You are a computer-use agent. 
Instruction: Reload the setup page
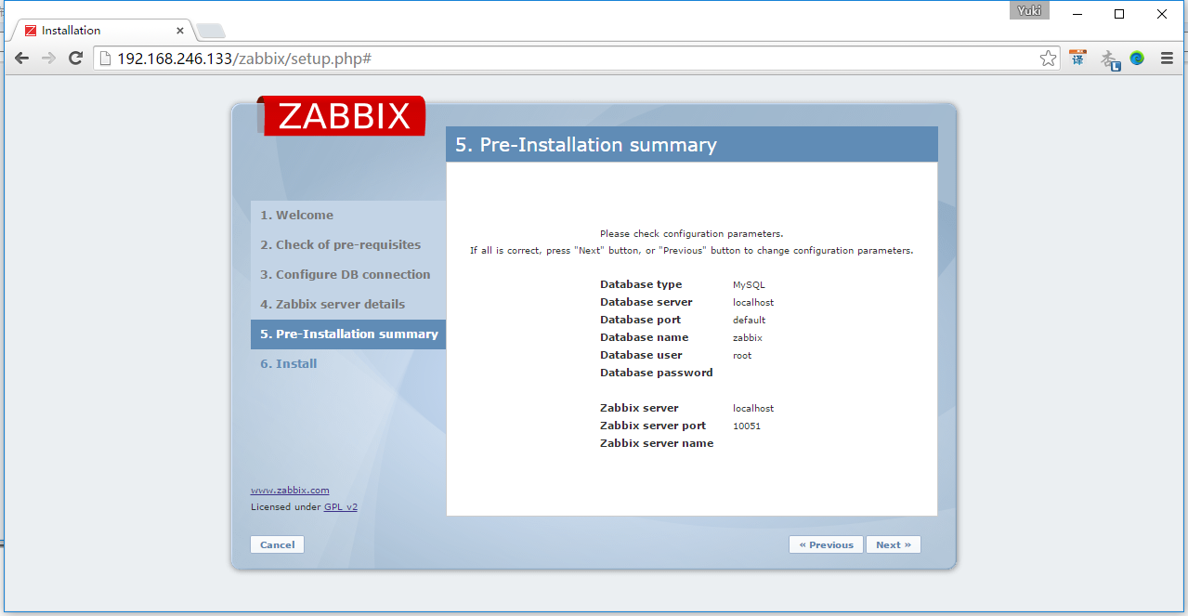pos(76,58)
